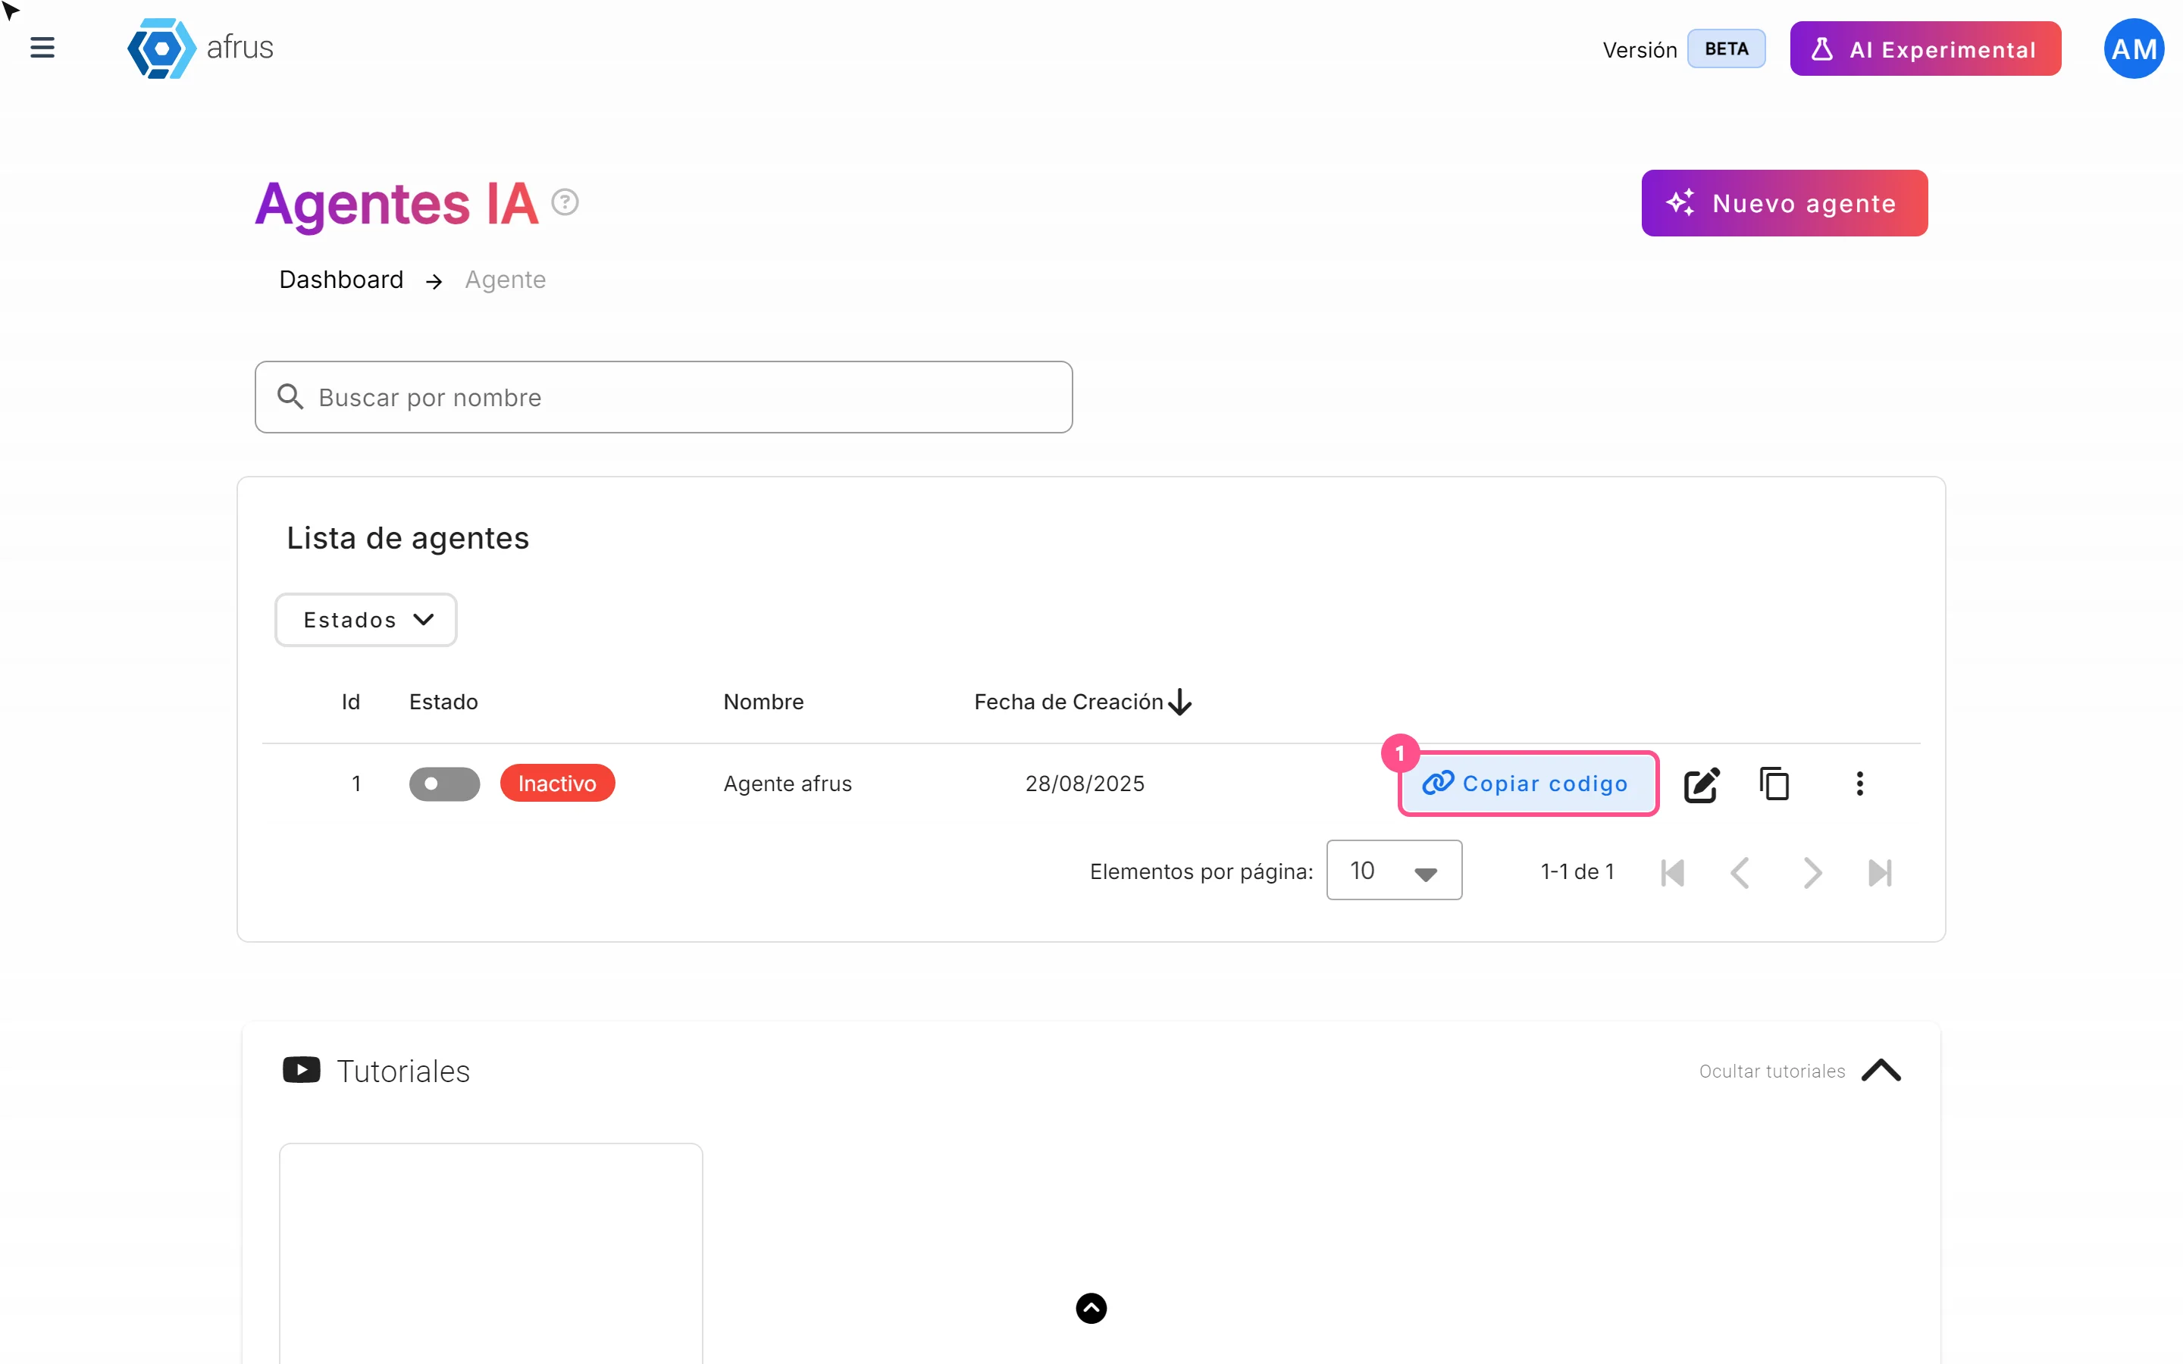Go to the last page of results
The width and height of the screenshot is (2183, 1364).
pyautogui.click(x=1880, y=872)
